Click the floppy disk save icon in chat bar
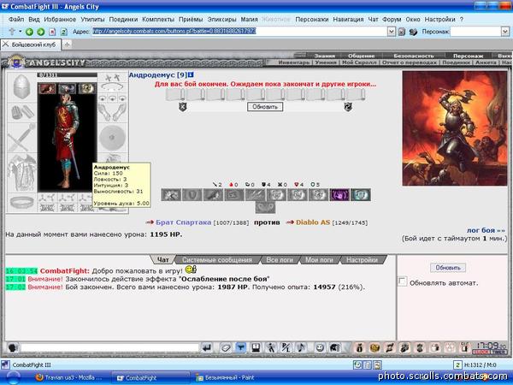Viewport: 513px width, 385px height. coord(256,347)
